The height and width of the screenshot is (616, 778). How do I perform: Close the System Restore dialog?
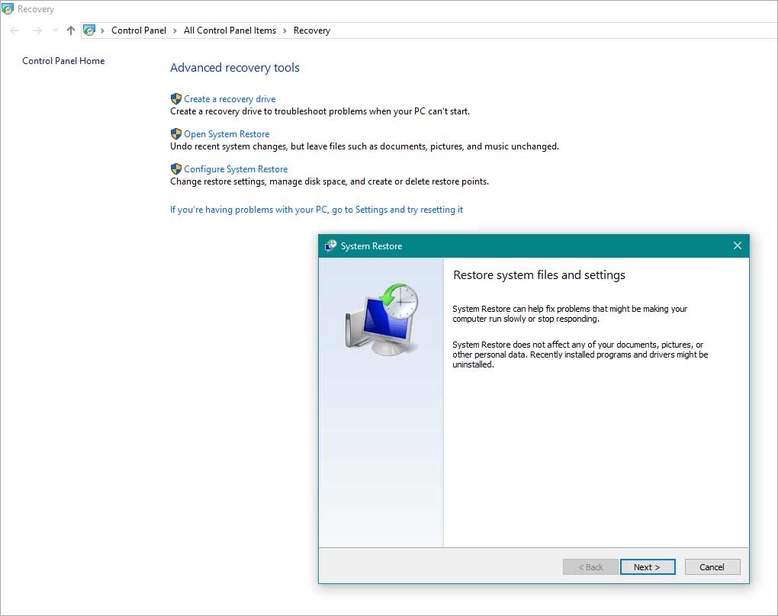click(x=738, y=245)
